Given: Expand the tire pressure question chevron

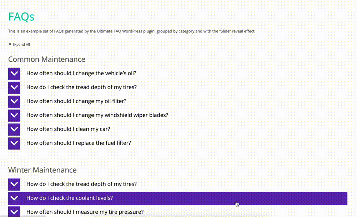Looking at the screenshot, I should (x=14, y=212).
